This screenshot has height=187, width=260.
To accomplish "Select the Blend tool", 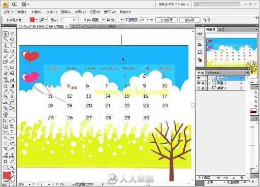I will [x=12, y=91].
